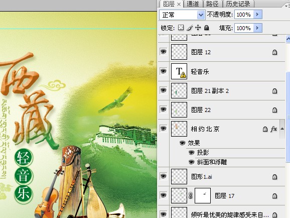Collapse effects arrow on 相约北京 layer
Viewport: 290px width, 218px height.
282,129
